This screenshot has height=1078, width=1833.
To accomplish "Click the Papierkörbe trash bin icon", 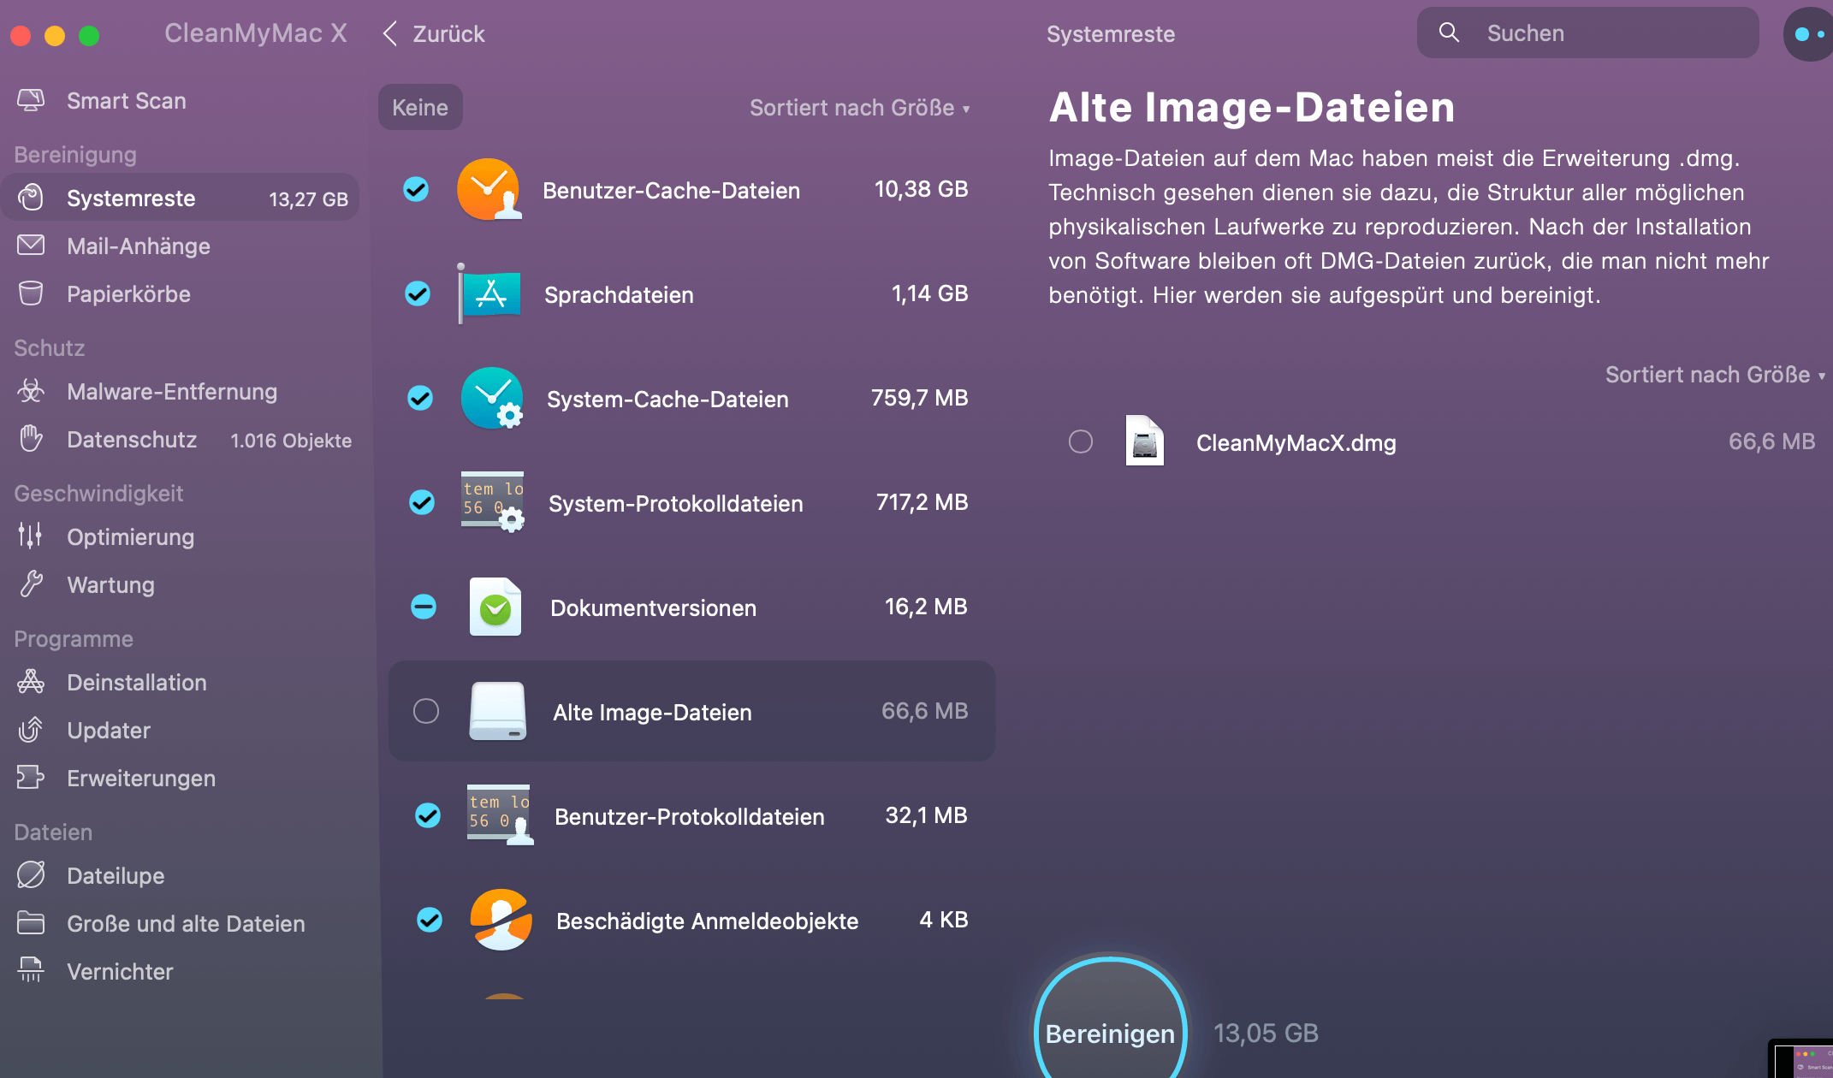I will click(x=31, y=293).
